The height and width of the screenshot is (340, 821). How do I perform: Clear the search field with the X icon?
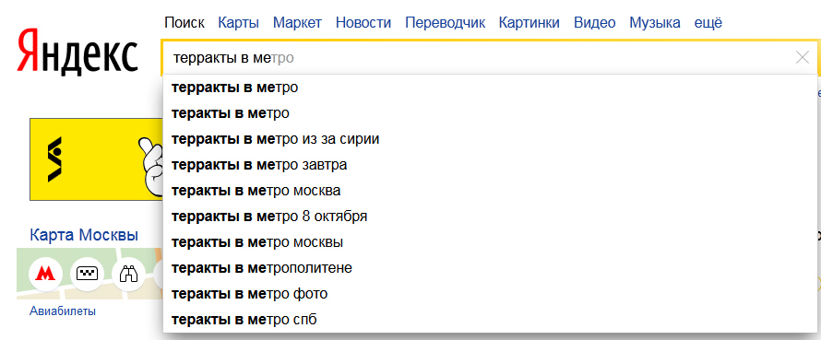click(802, 57)
